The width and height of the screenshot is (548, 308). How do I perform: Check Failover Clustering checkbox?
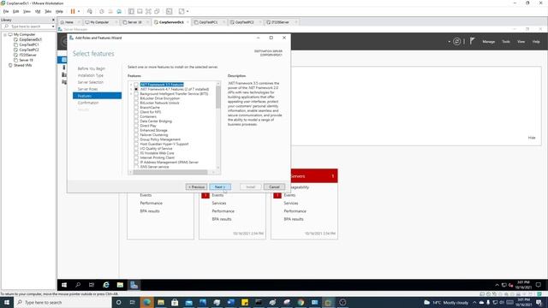136,135
